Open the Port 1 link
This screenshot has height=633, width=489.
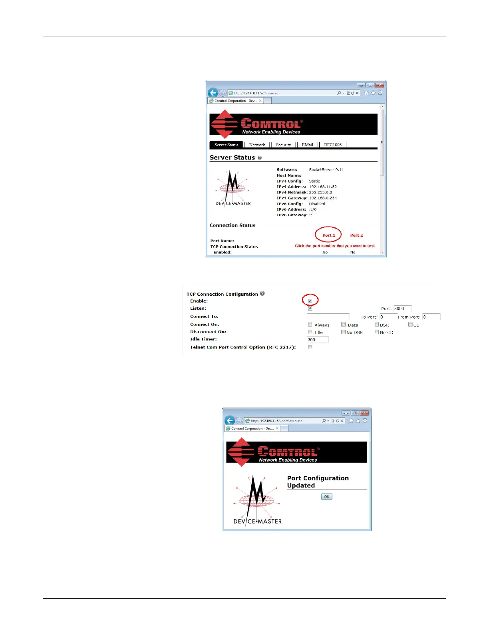click(329, 235)
